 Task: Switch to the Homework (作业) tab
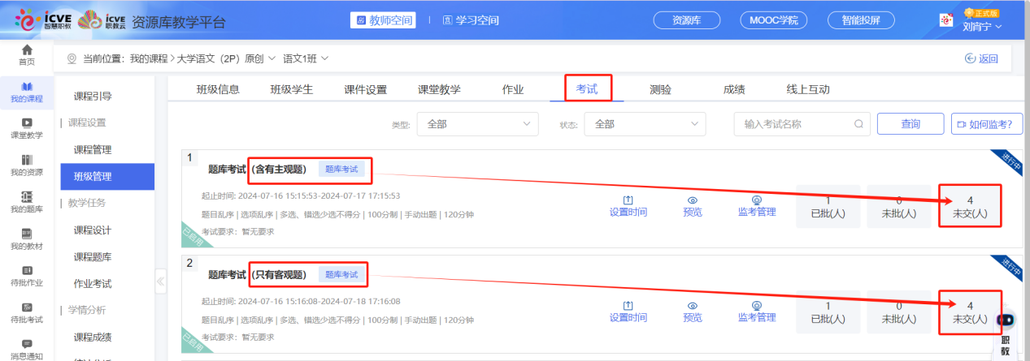pos(513,90)
